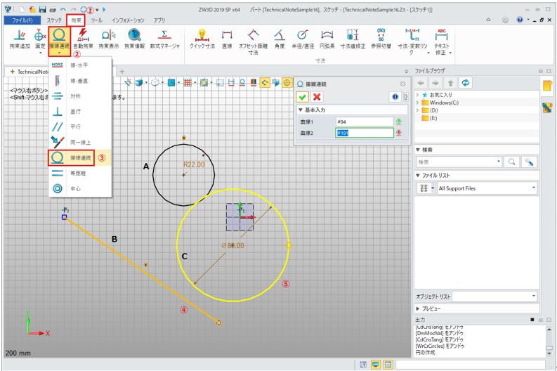Select the 接線連続 tangent tool in the ribbon
Screen dimensions: 557x371
pos(59,39)
